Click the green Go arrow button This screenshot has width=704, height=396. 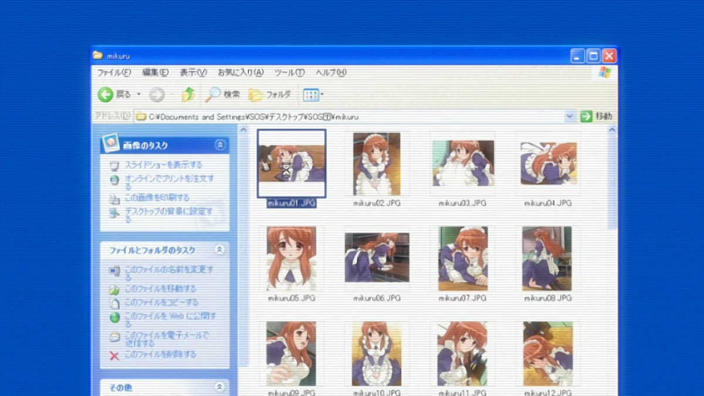(x=586, y=116)
